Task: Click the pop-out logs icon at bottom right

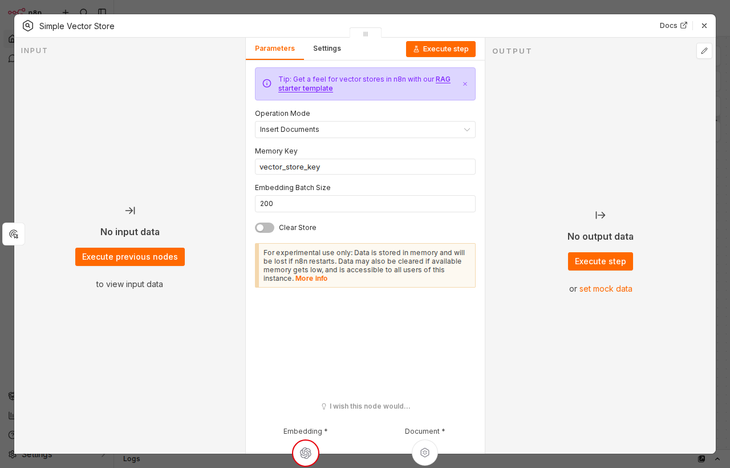Action: 701,459
